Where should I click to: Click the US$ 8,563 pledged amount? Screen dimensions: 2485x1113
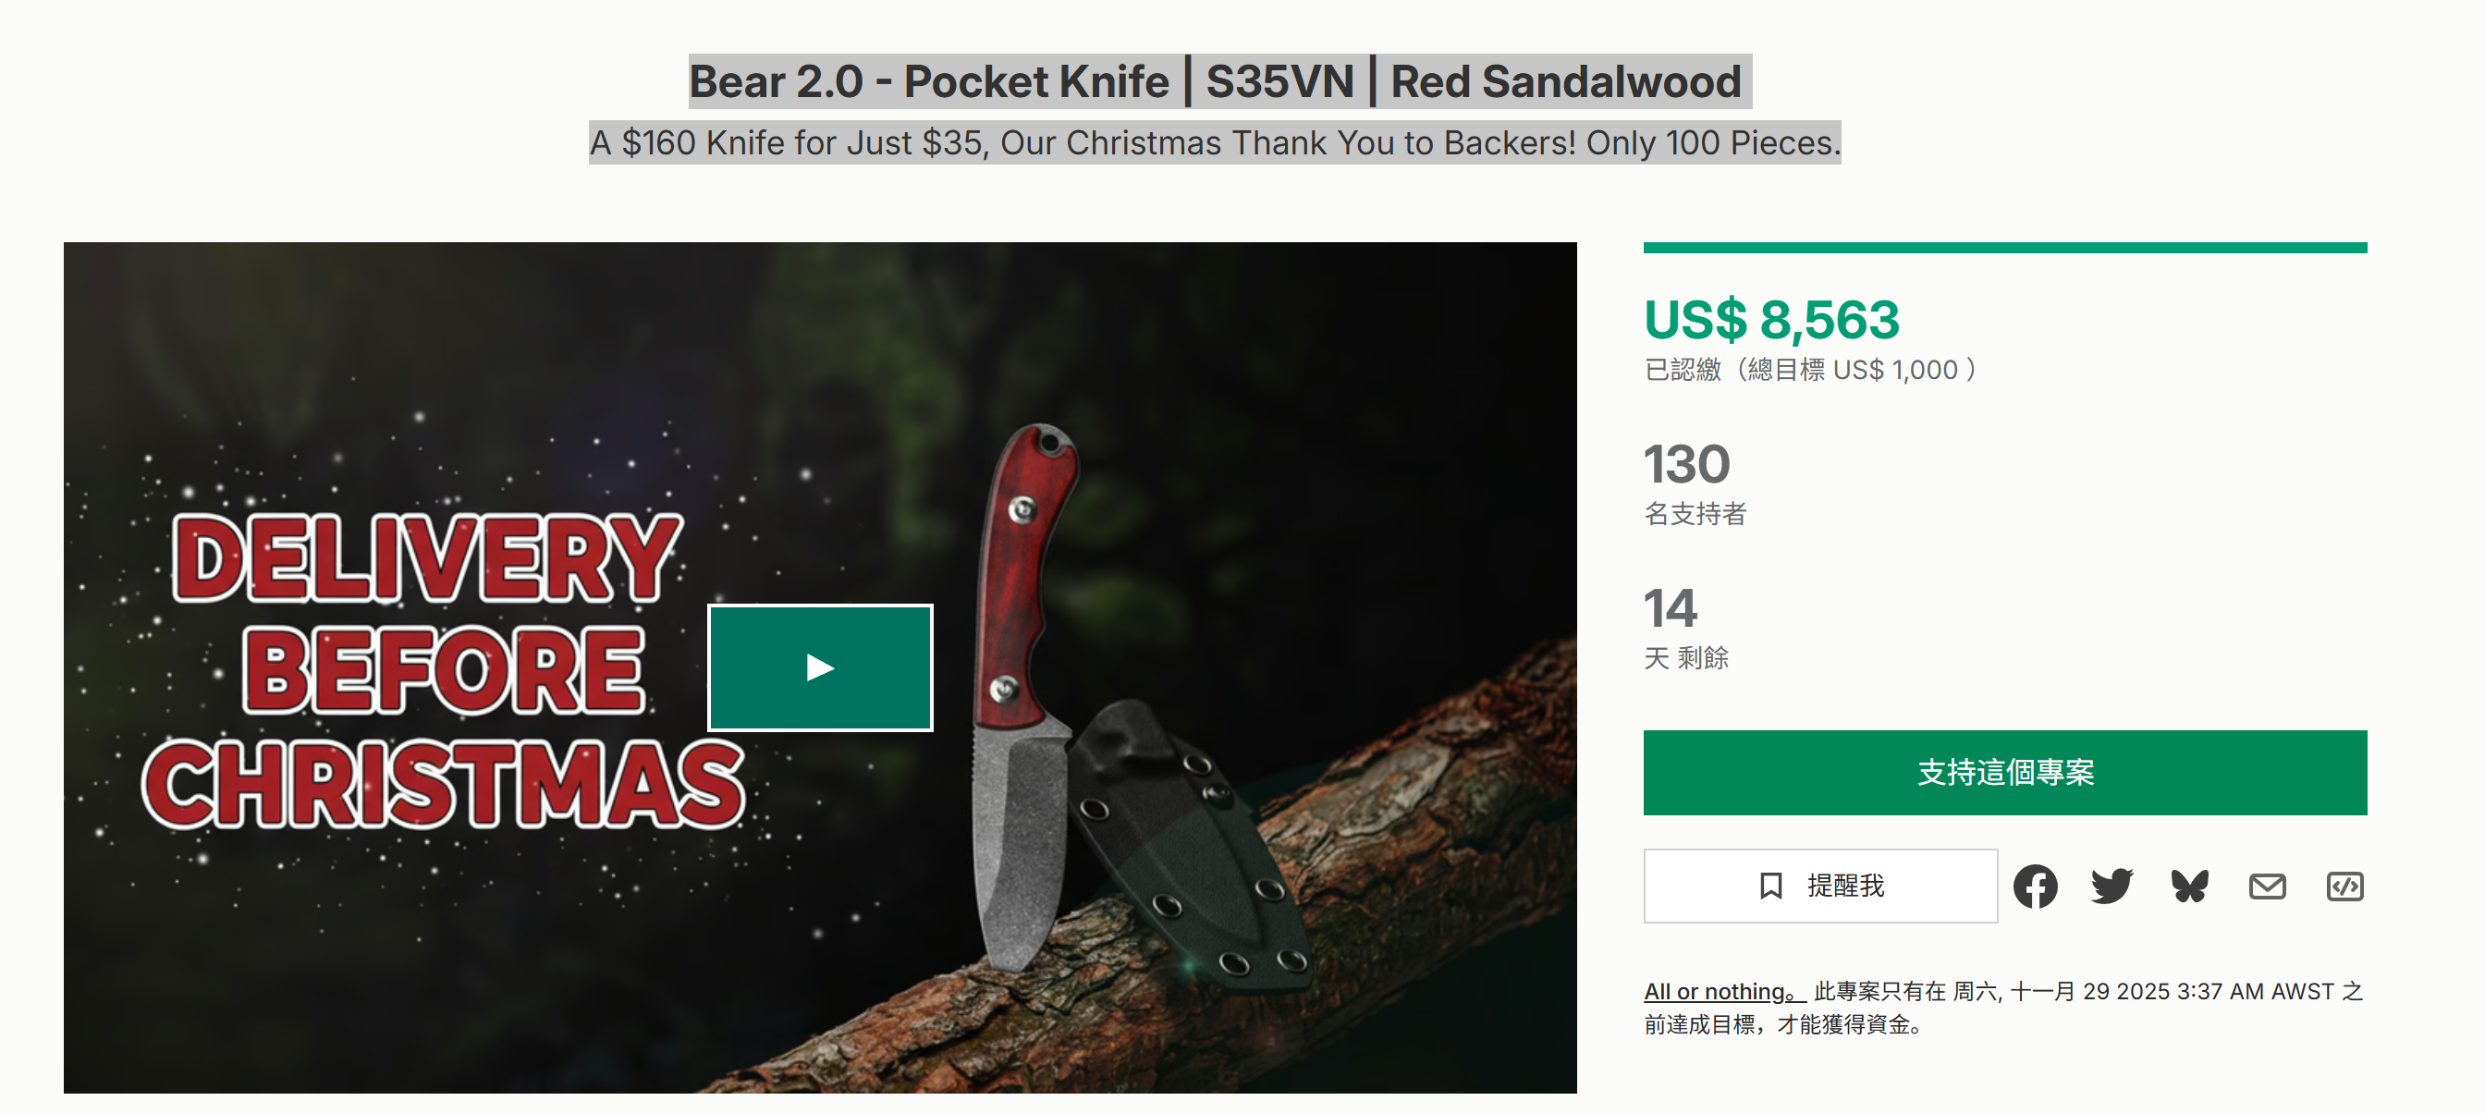(1771, 319)
